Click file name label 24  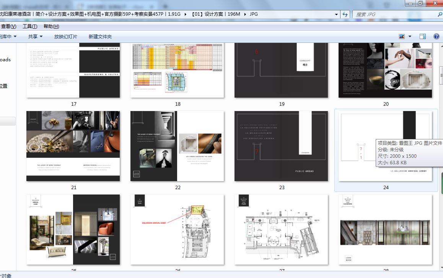[386, 188]
